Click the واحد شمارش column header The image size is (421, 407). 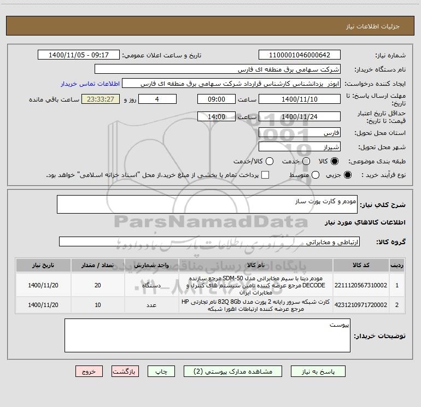pyautogui.click(x=151, y=266)
